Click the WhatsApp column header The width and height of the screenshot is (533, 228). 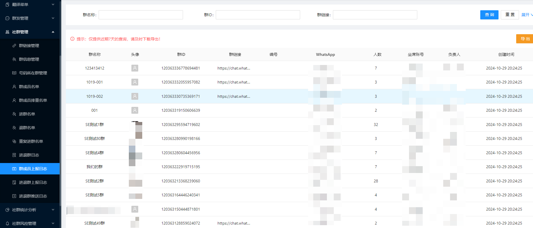[x=326, y=54]
